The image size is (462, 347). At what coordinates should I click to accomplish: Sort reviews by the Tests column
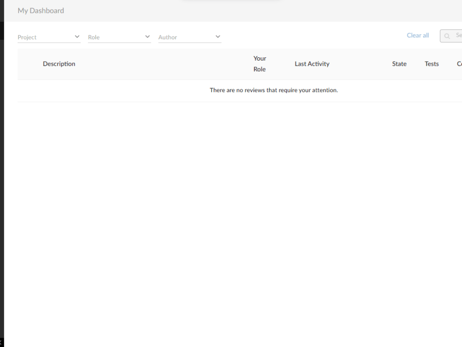coord(432,64)
